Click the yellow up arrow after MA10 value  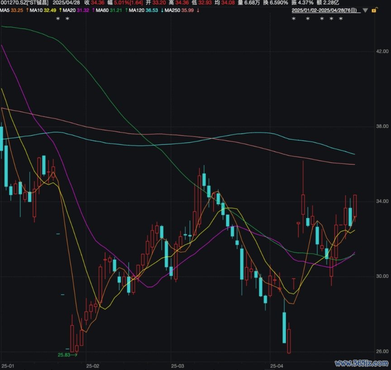[60, 10]
